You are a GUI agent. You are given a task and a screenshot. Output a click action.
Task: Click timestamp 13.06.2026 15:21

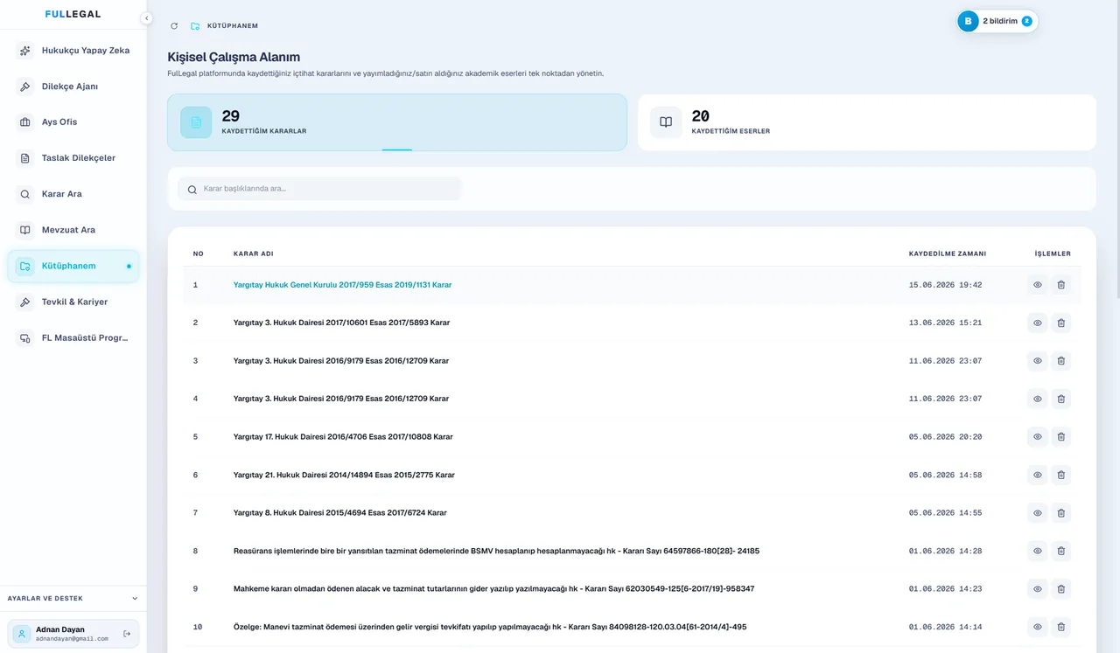tap(945, 323)
